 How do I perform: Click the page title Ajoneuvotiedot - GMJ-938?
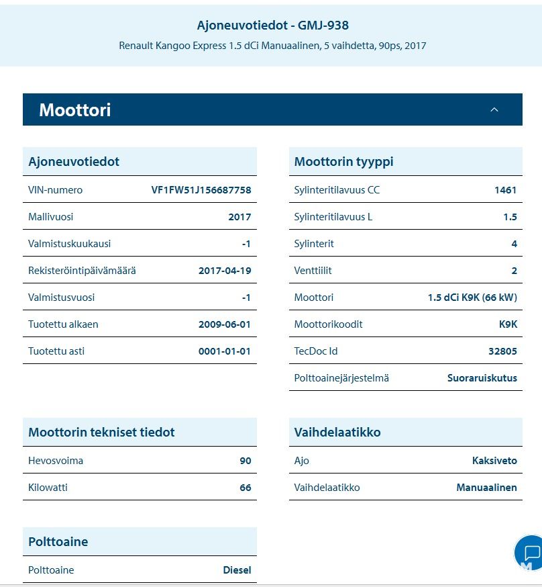[x=272, y=26]
